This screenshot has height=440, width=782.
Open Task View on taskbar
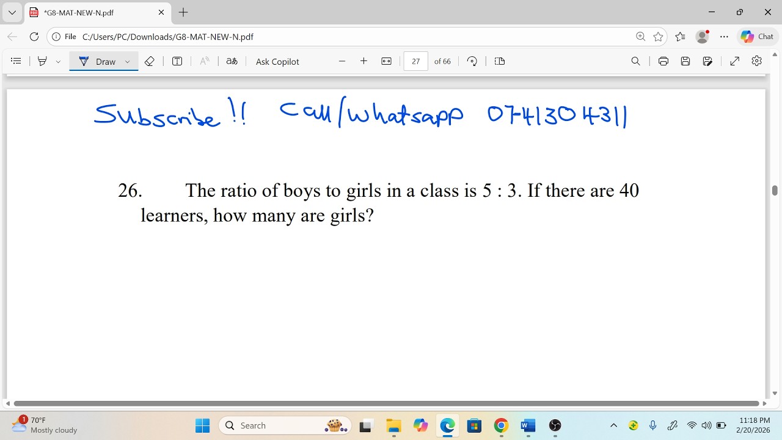click(366, 425)
